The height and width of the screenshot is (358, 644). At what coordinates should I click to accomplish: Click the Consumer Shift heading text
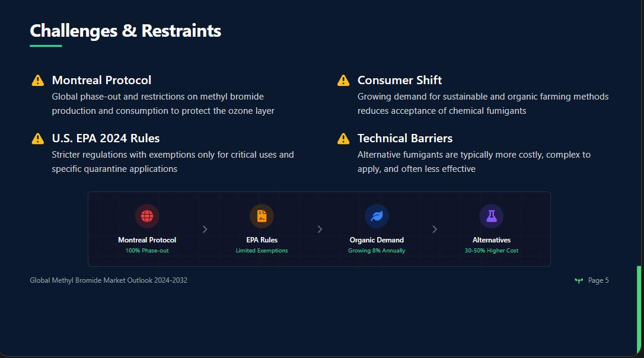click(400, 80)
